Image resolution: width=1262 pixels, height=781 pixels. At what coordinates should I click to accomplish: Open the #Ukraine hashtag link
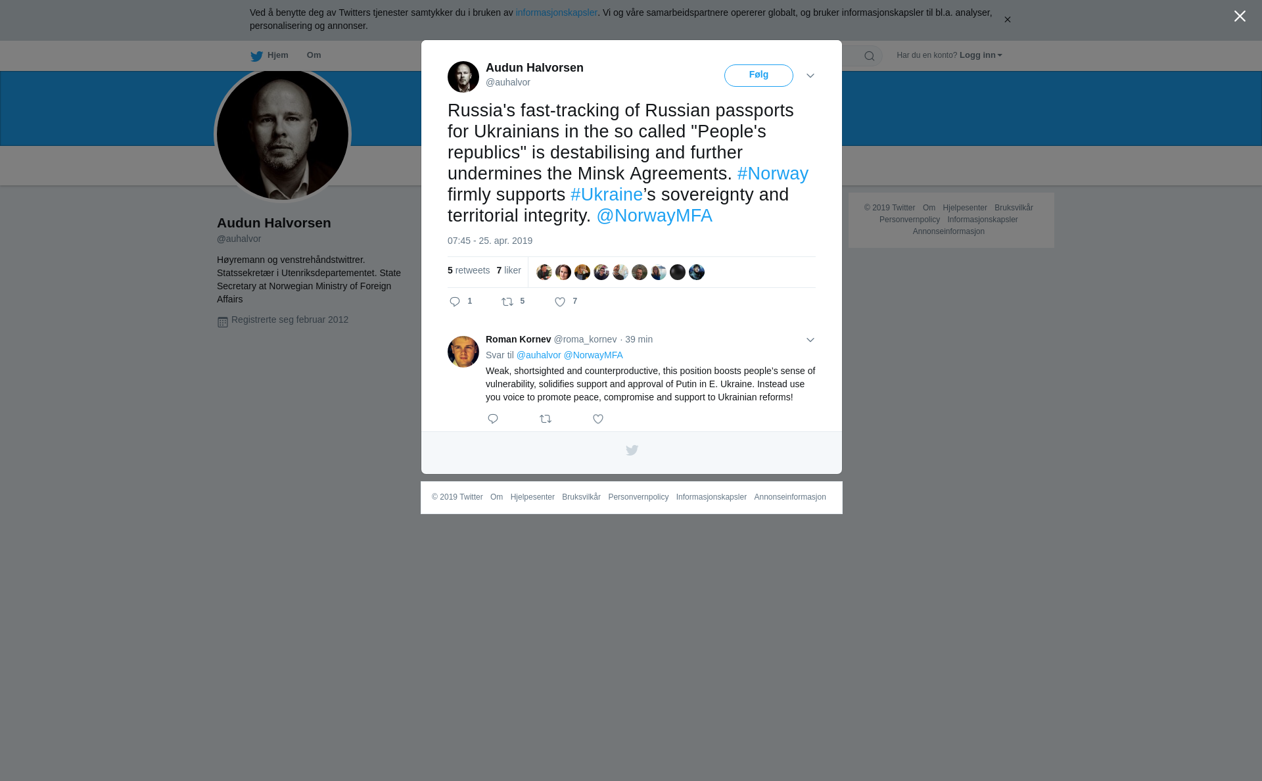607,195
